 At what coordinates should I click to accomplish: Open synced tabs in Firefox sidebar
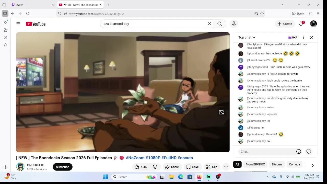coord(5,30)
